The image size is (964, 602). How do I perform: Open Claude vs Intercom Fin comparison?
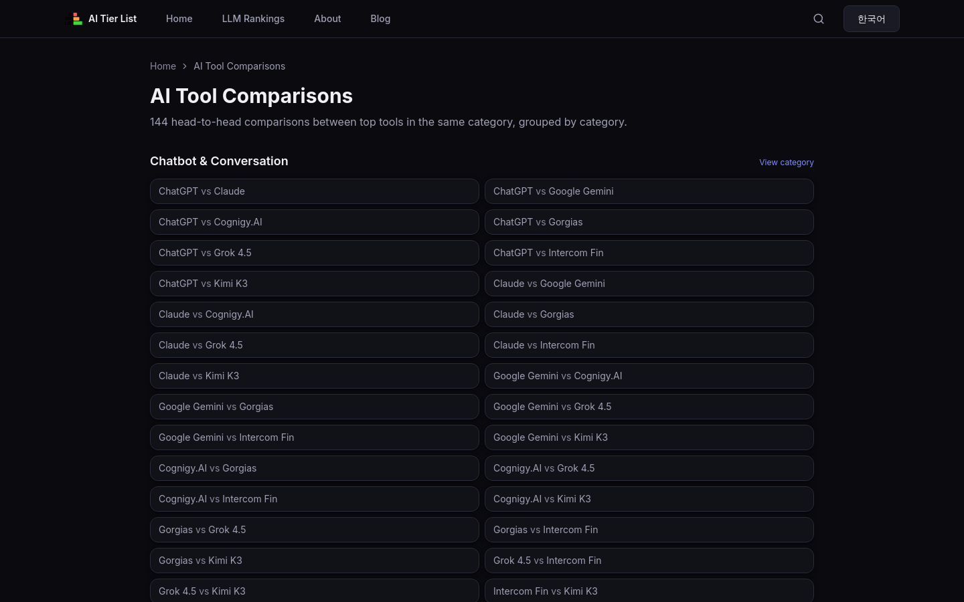coord(649,345)
